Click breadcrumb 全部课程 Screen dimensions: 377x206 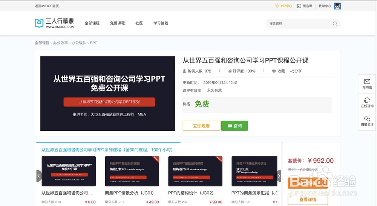[42, 43]
